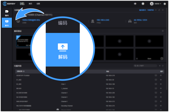
Task: Click the Chan 1 channel cell
Action: click(63, 84)
